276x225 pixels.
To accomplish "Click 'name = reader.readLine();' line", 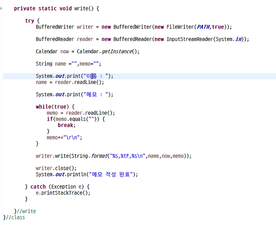I will 70,82.
